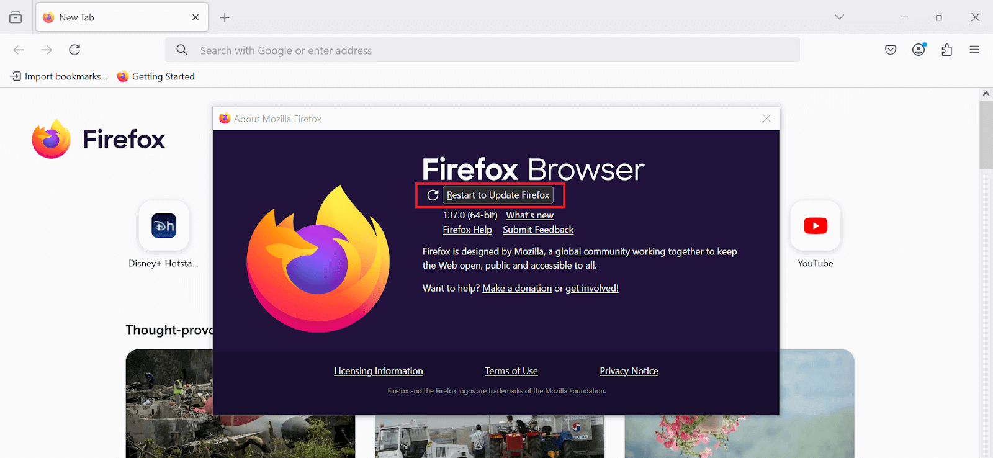Click the search magnifier icon in address bar
The height and width of the screenshot is (458, 993).
(182, 50)
